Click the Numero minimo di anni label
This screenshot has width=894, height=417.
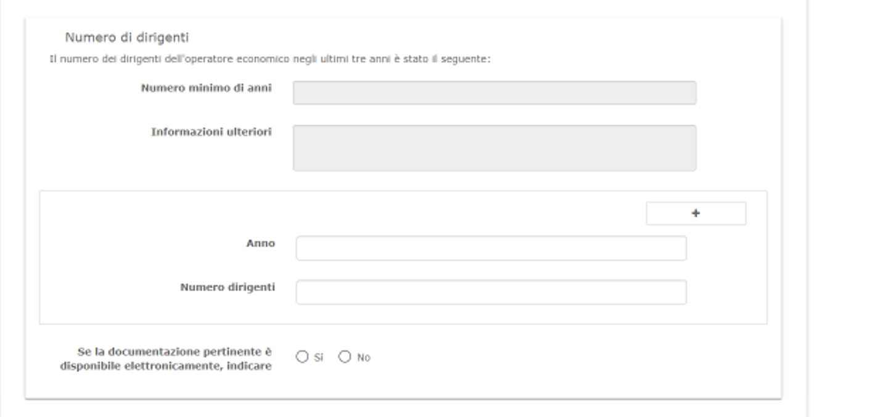point(206,88)
